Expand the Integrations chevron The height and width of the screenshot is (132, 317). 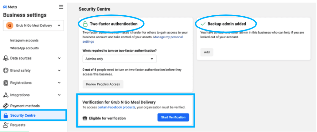[59, 95]
